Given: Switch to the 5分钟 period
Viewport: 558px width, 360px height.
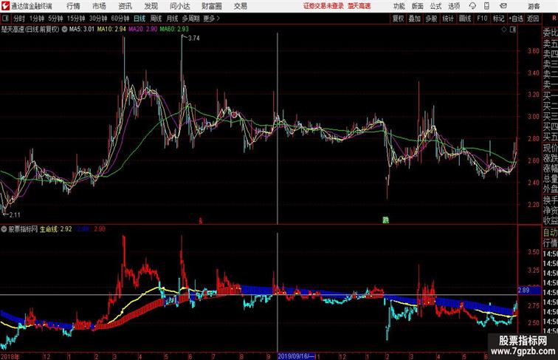Looking at the screenshot, I should click(x=55, y=18).
